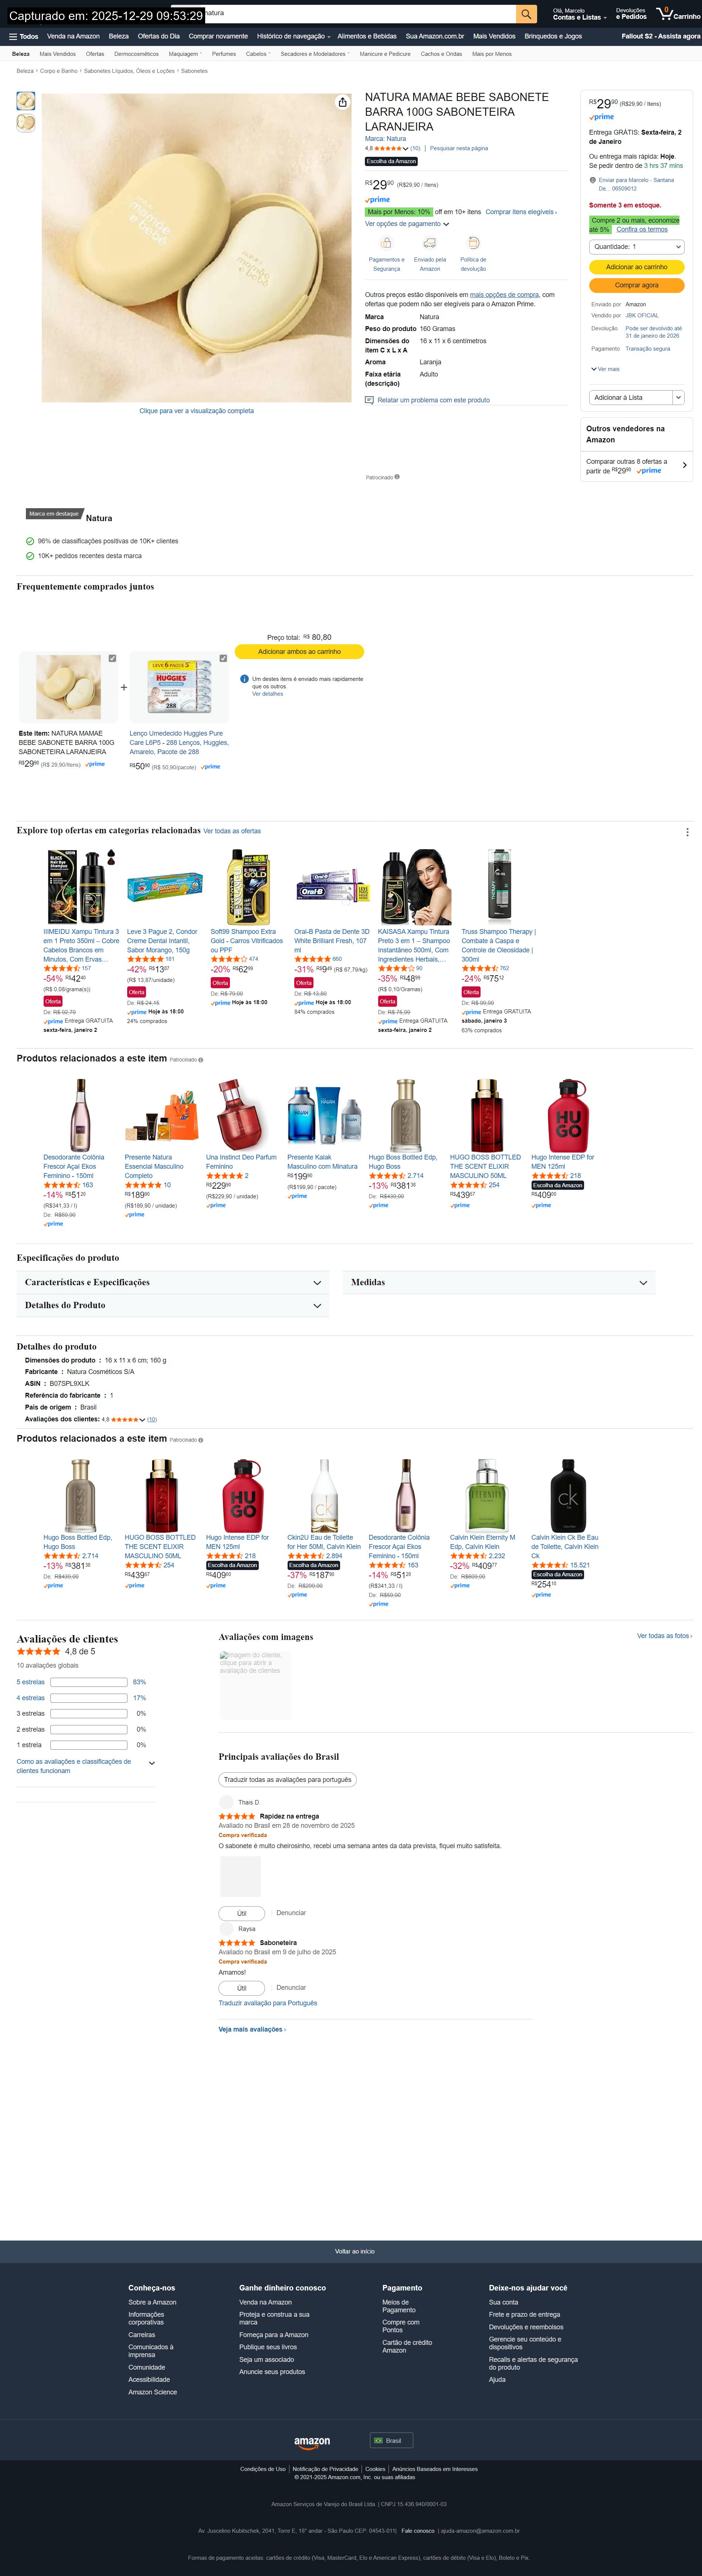Select Perfumes tab in Beleza submenu
Screen dimensions: 702x2576
(x=224, y=54)
